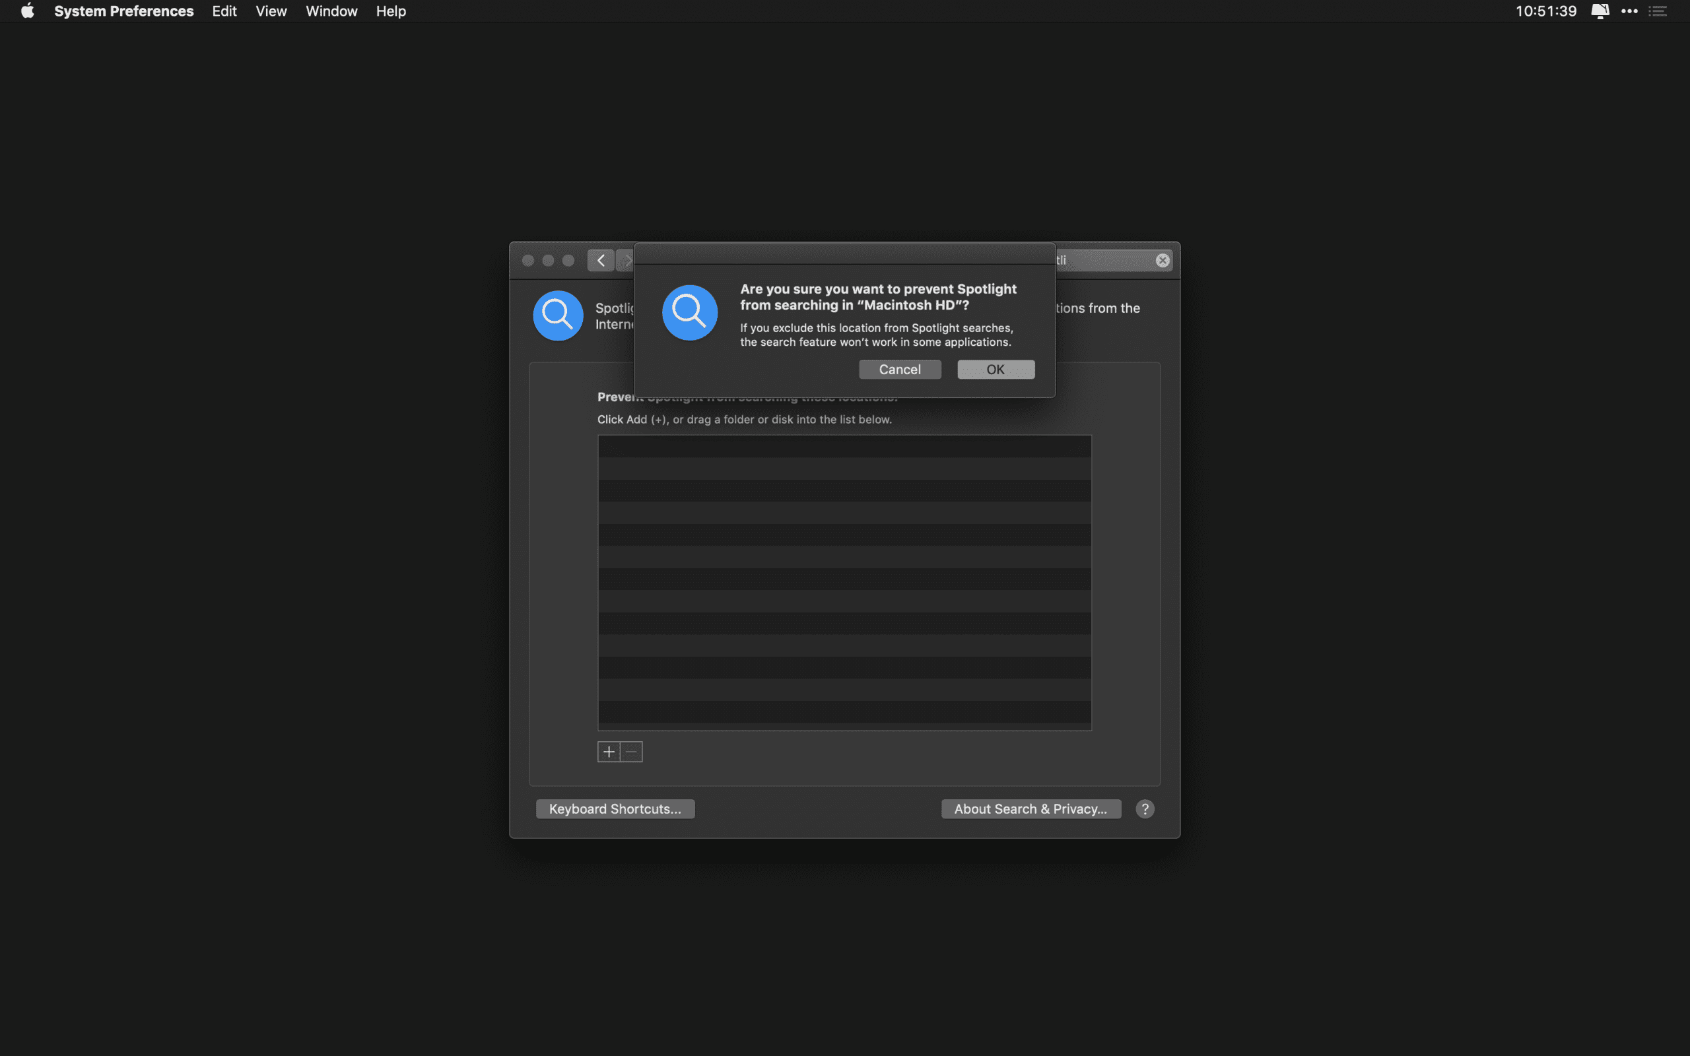Click the Help question mark icon

coord(1143,809)
